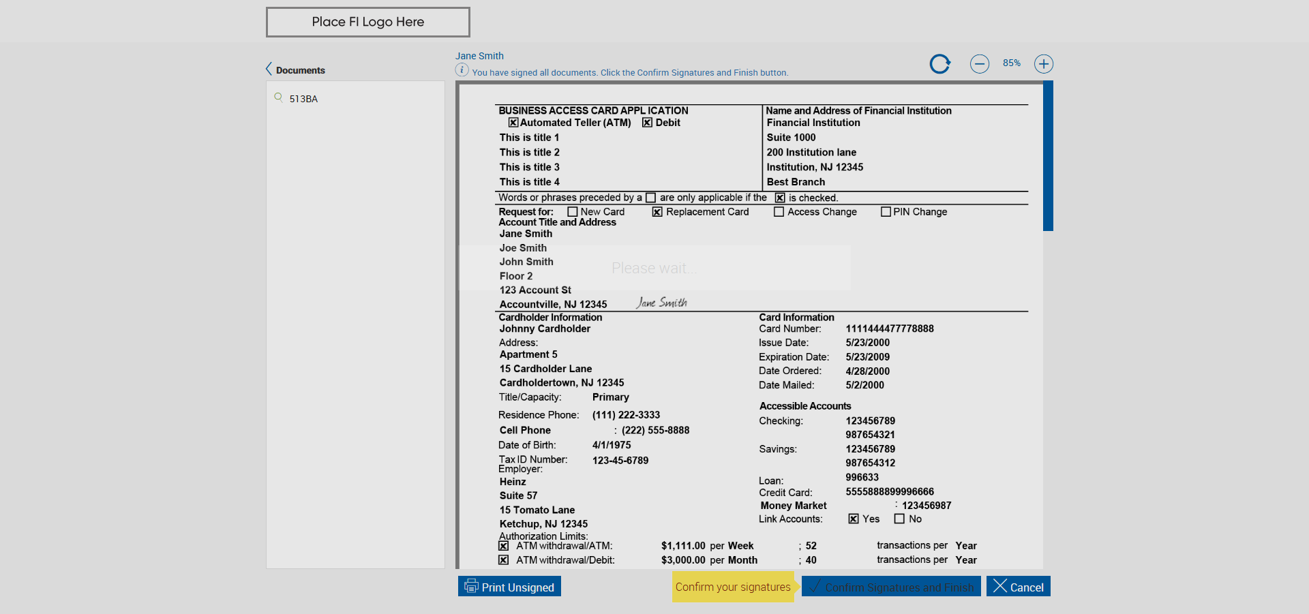Screen dimensions: 1309x614
Task: Click the Best Branch text
Action: click(796, 182)
